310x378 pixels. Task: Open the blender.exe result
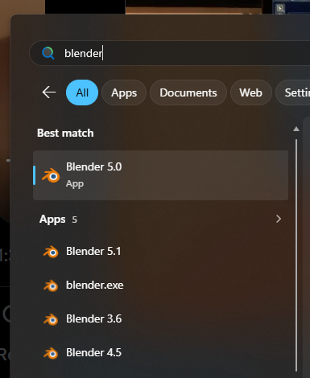[160, 285]
